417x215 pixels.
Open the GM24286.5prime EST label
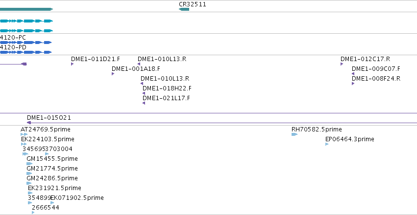click(52, 178)
